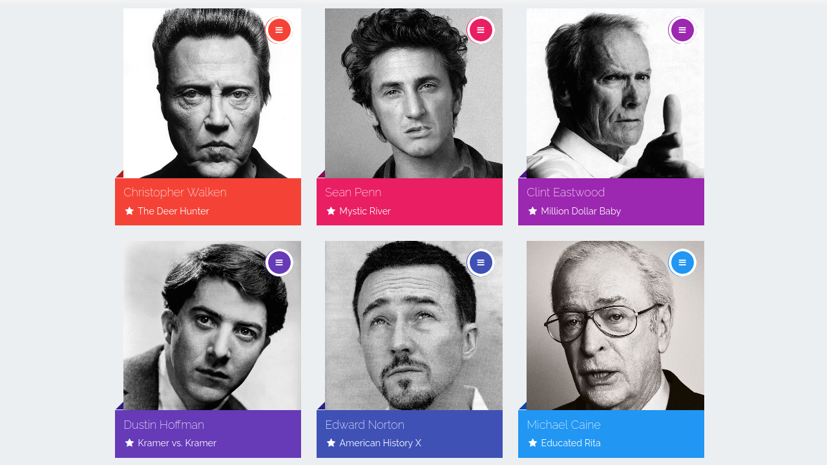Click the star icon beside Mystic River
This screenshot has height=465, width=827.
[331, 211]
